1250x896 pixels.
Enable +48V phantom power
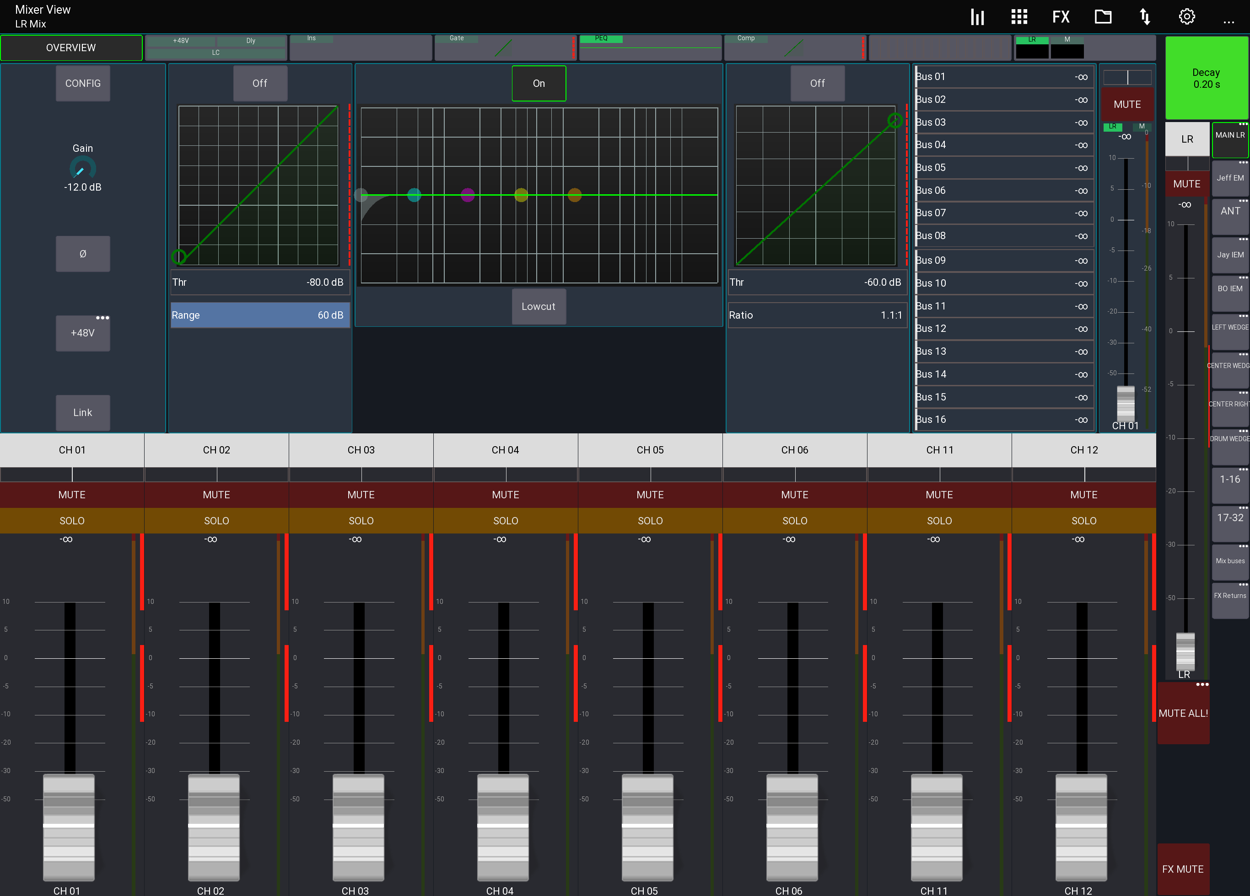click(x=83, y=333)
